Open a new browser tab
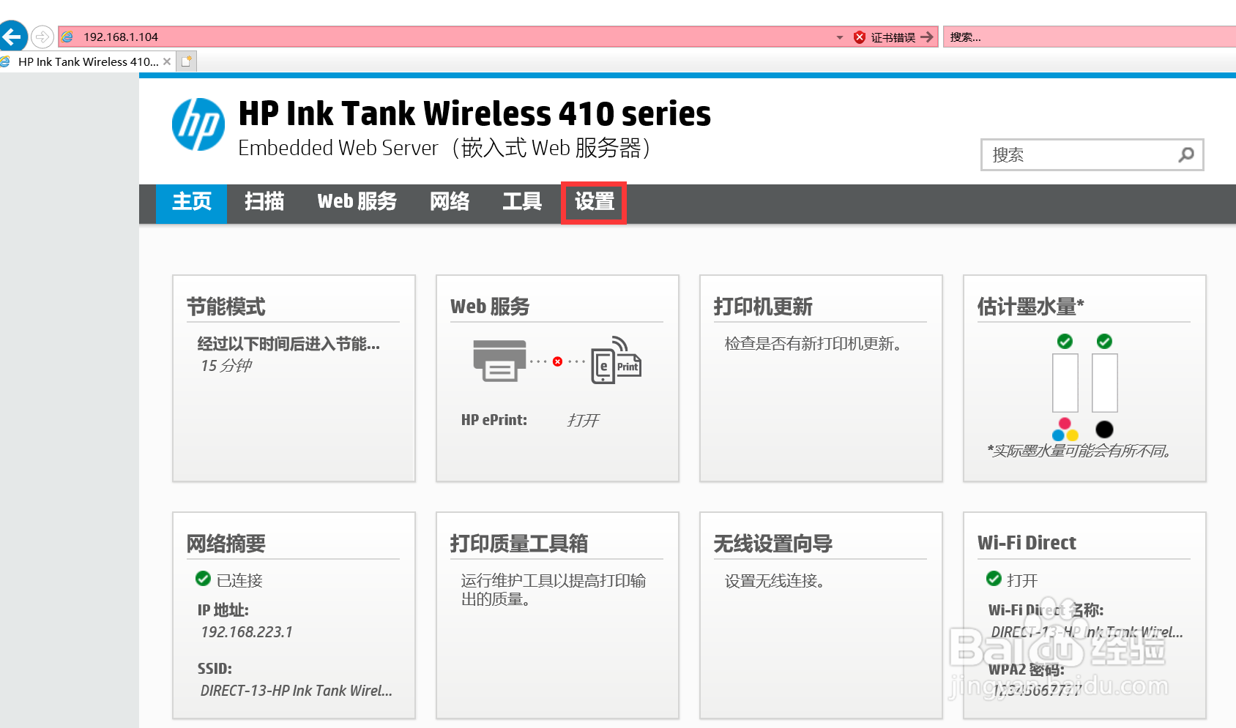The image size is (1236, 728). tap(187, 61)
